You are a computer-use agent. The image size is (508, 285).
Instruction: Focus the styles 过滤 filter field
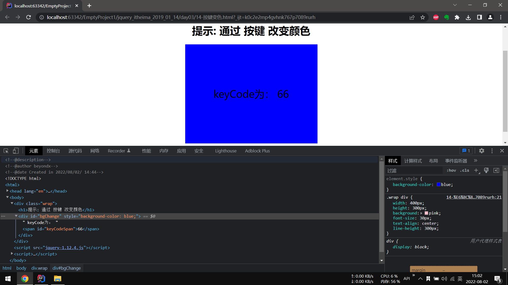pos(414,170)
